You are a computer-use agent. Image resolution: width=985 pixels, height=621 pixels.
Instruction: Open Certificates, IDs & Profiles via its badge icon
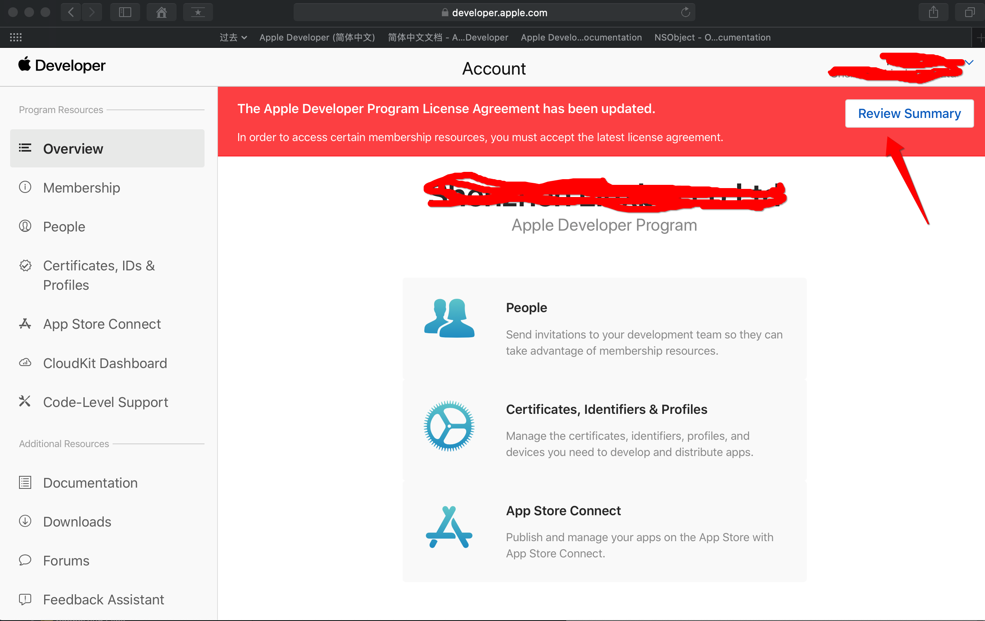pyautogui.click(x=25, y=265)
